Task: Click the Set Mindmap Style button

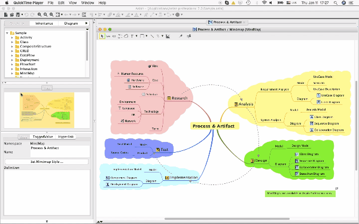Action: click(x=47, y=162)
